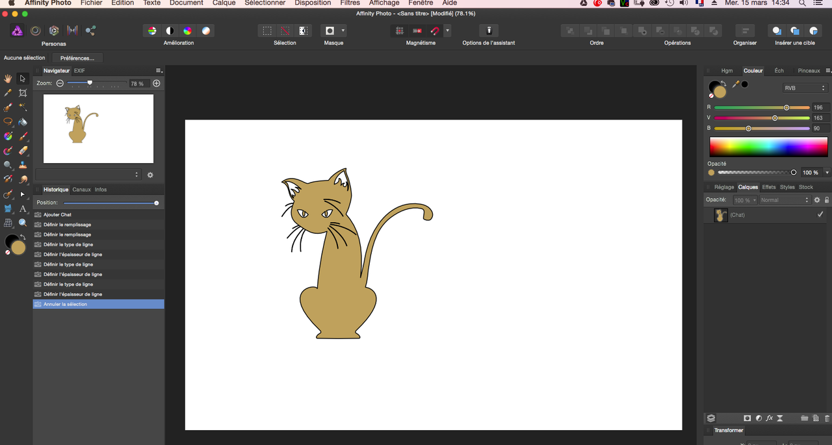This screenshot has height=445, width=832.
Task: Click the select all marquee icon
Action: [267, 31]
